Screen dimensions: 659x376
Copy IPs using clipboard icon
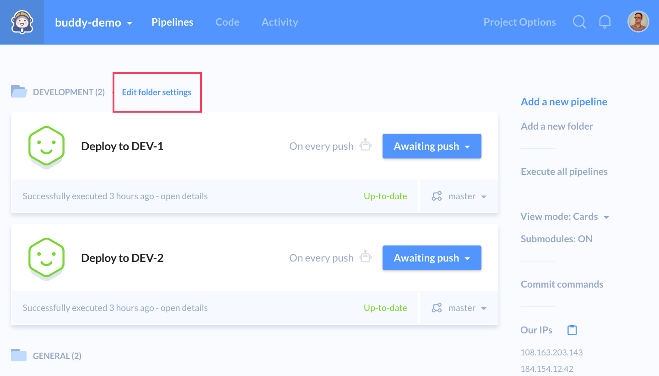pos(572,330)
